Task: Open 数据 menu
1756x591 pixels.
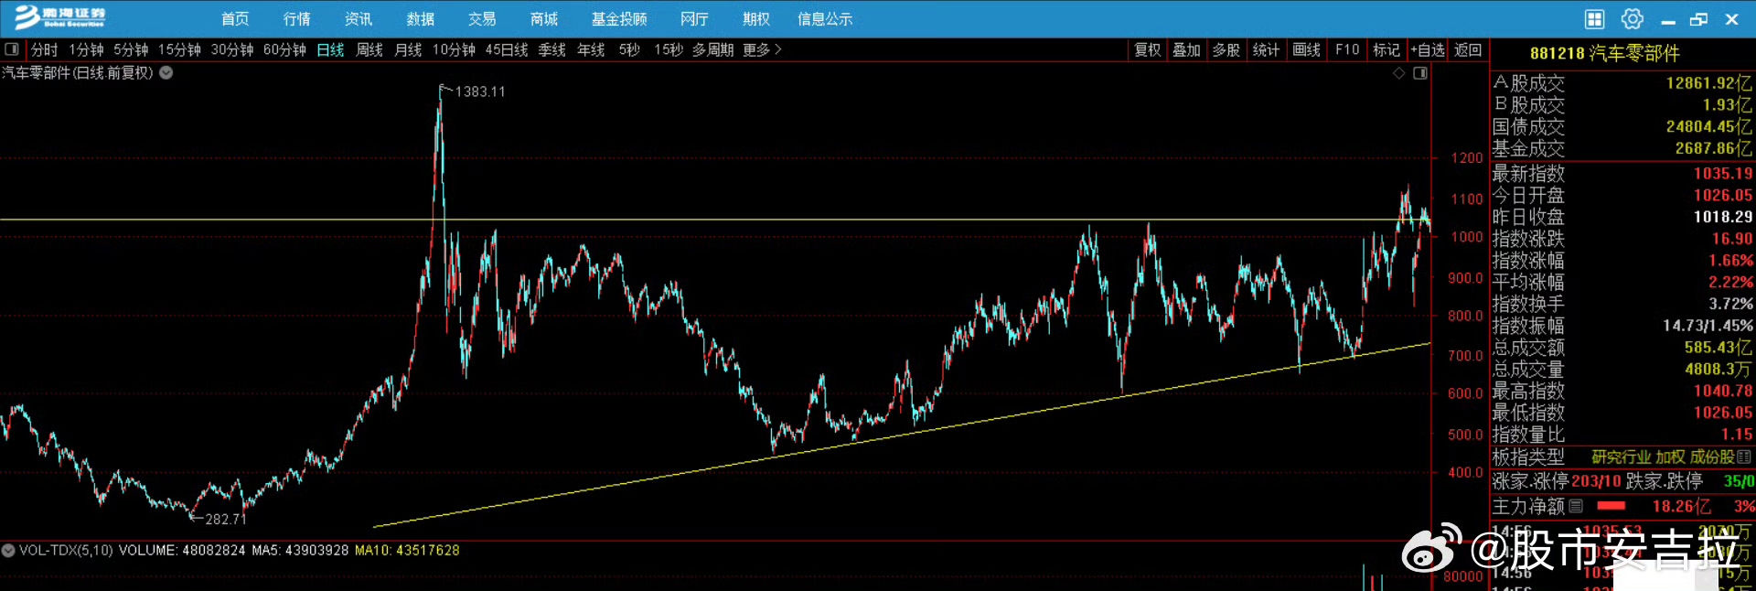Action: (421, 19)
